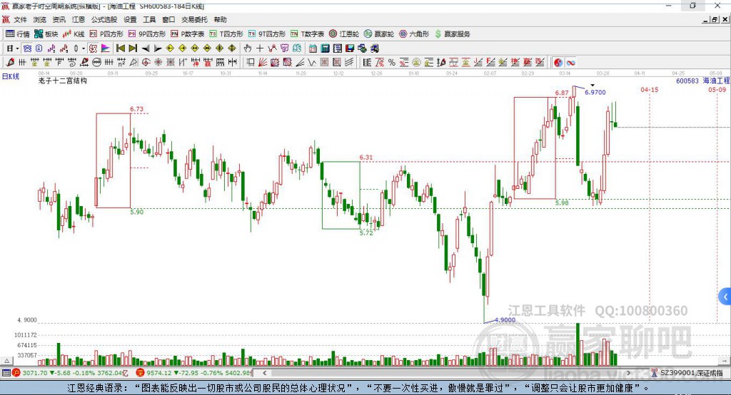Open the calculator icon
The width and height of the screenshot is (731, 395).
tap(325, 48)
